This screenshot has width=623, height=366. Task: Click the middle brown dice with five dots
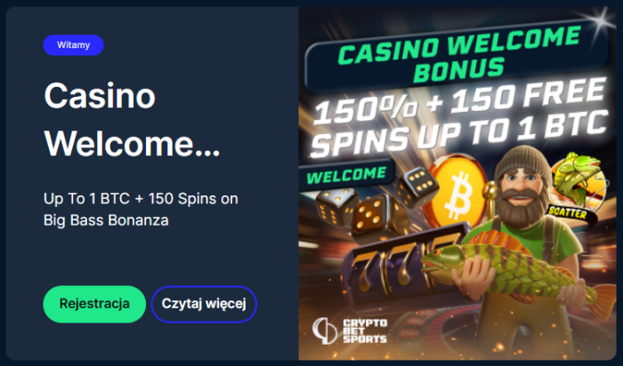pyautogui.click(x=376, y=219)
